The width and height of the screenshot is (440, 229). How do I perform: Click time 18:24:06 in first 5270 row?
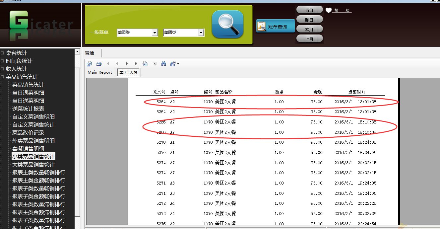click(x=367, y=142)
